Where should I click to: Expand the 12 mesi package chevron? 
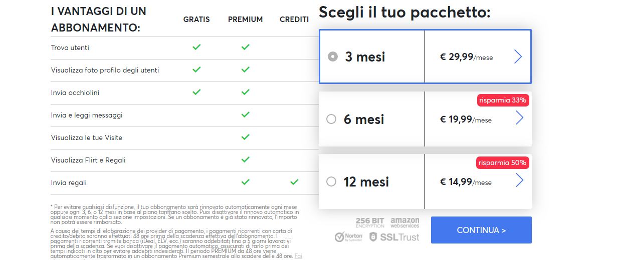tap(519, 180)
